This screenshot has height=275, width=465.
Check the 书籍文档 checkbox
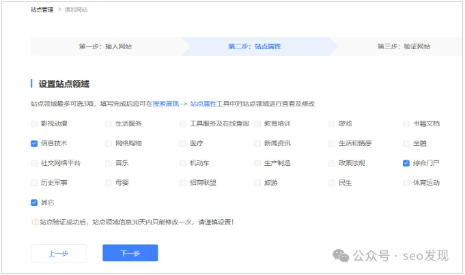coord(406,124)
